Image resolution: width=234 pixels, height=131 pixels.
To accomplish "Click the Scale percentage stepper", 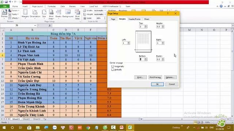I will [105, 18].
